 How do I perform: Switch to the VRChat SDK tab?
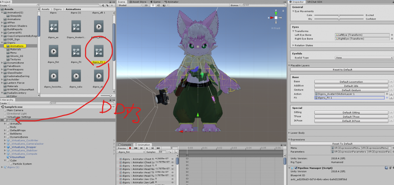pos(315,2)
